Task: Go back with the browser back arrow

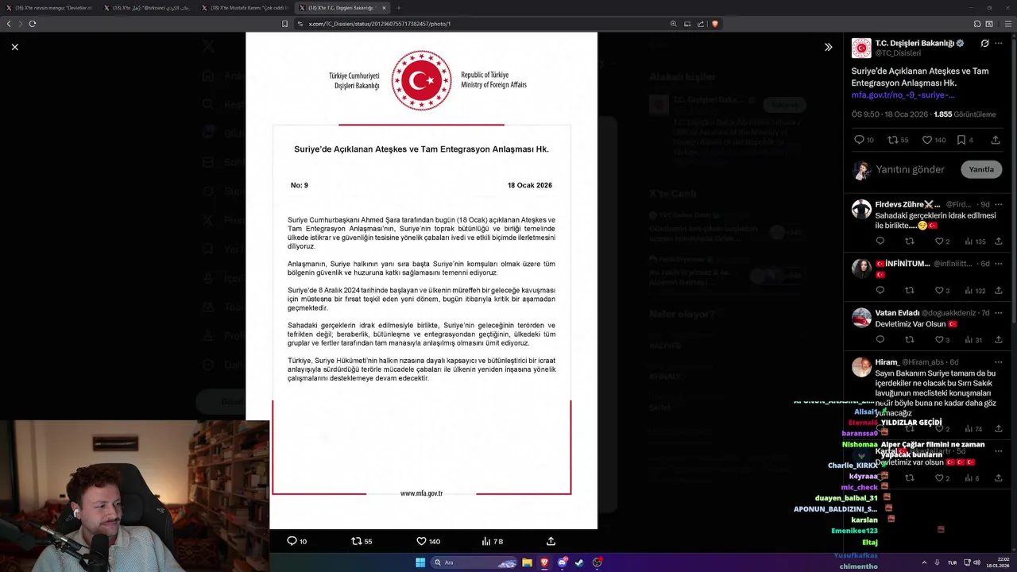Action: click(9, 24)
